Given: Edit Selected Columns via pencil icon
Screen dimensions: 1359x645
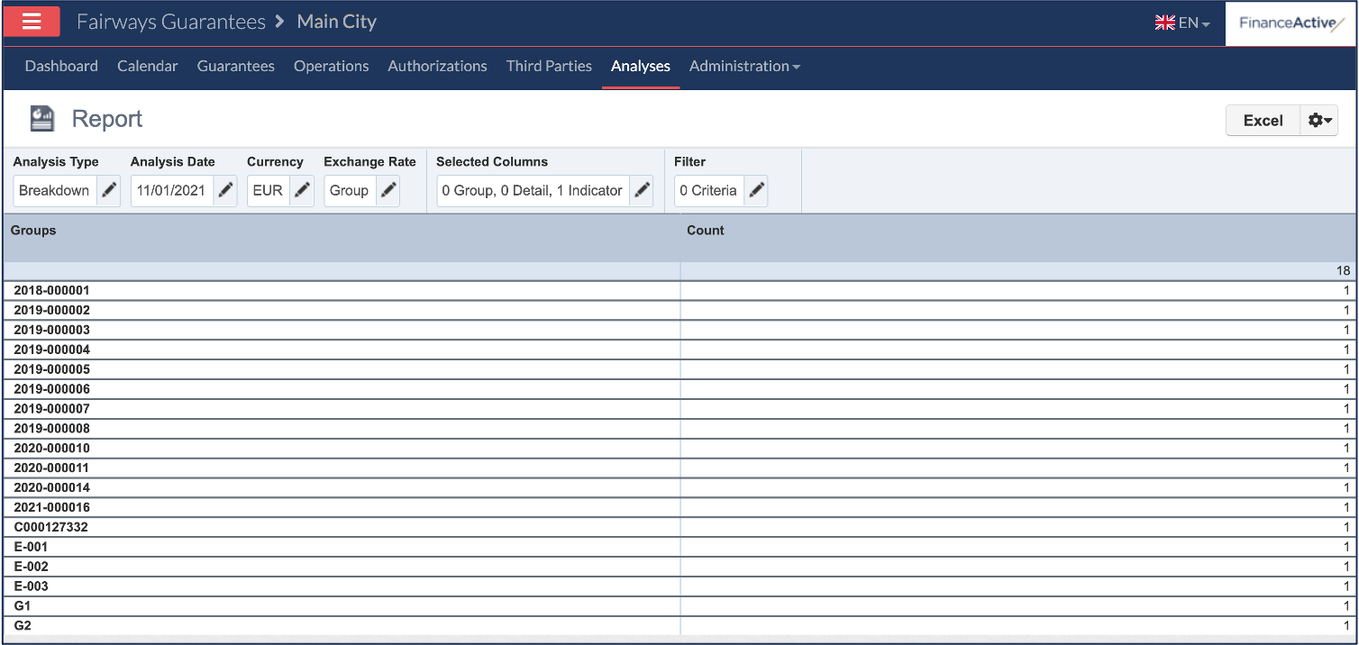Looking at the screenshot, I should coord(641,191).
